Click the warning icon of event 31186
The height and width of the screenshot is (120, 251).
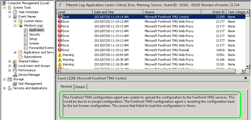[x=60, y=60]
